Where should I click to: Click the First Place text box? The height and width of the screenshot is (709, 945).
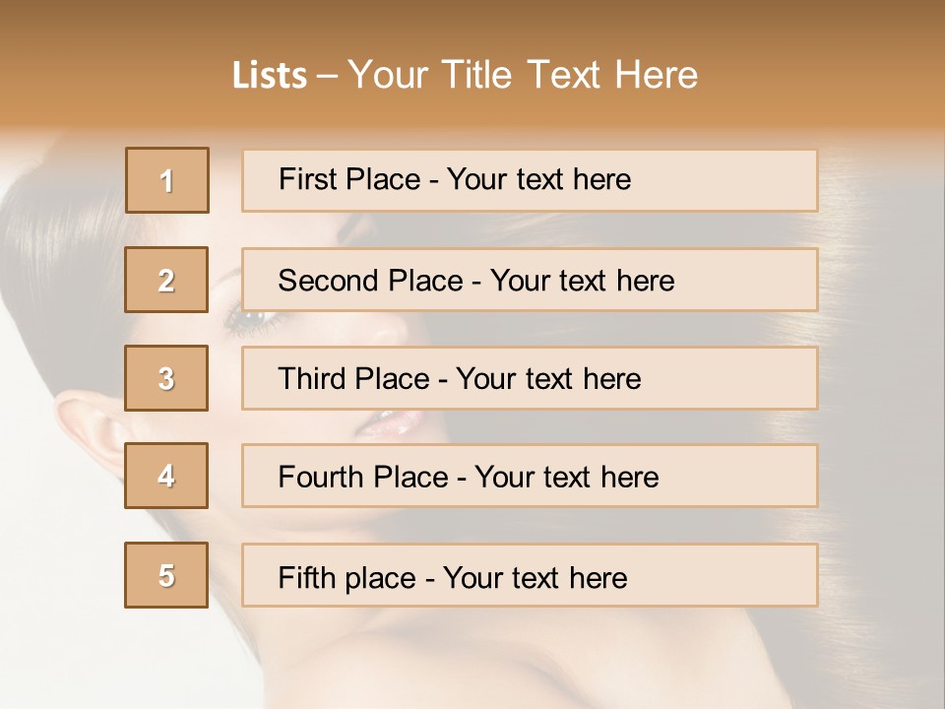(x=530, y=180)
